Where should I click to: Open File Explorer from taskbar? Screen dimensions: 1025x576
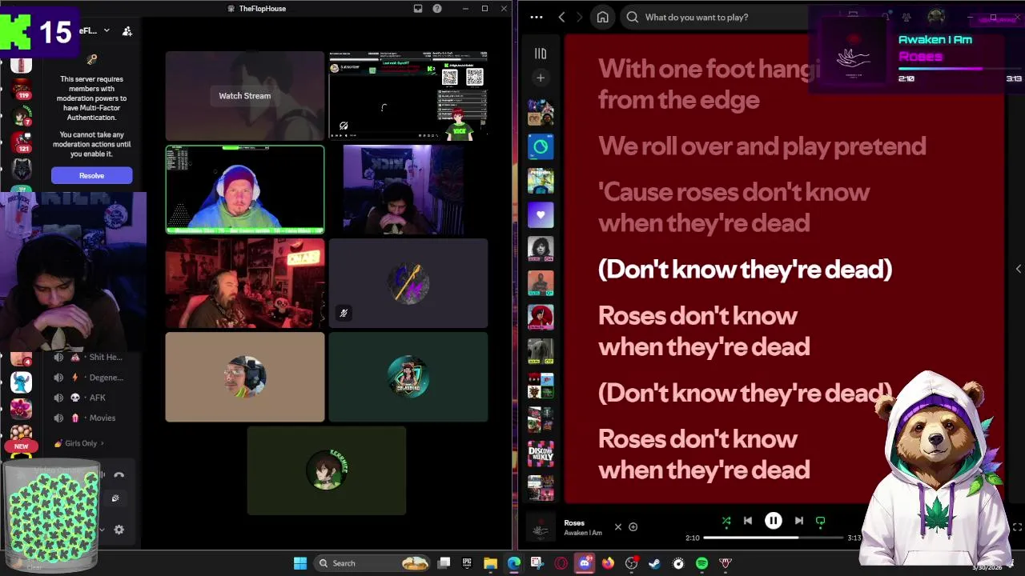coord(490,563)
